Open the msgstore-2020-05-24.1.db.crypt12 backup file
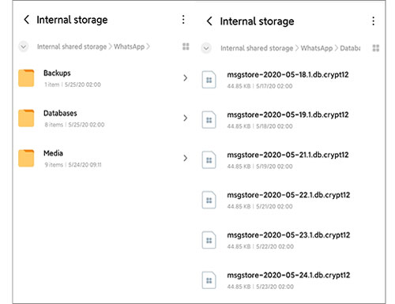Screen dimensions: 395x304 coord(291,280)
